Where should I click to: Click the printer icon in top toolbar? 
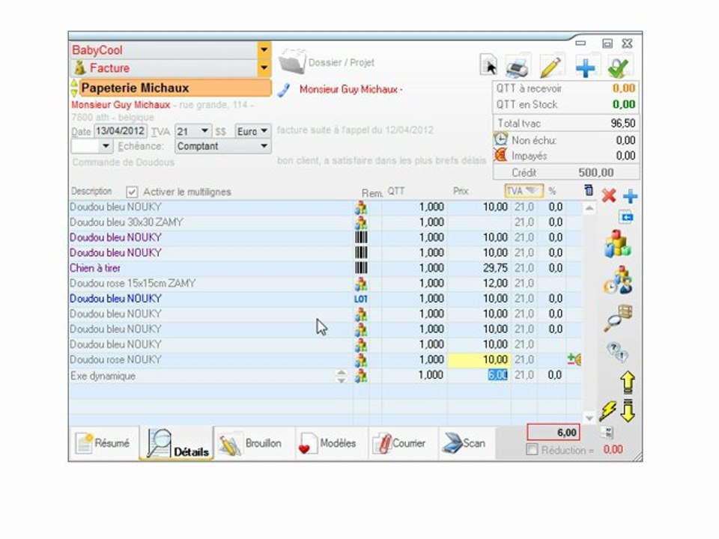pyautogui.click(x=518, y=67)
